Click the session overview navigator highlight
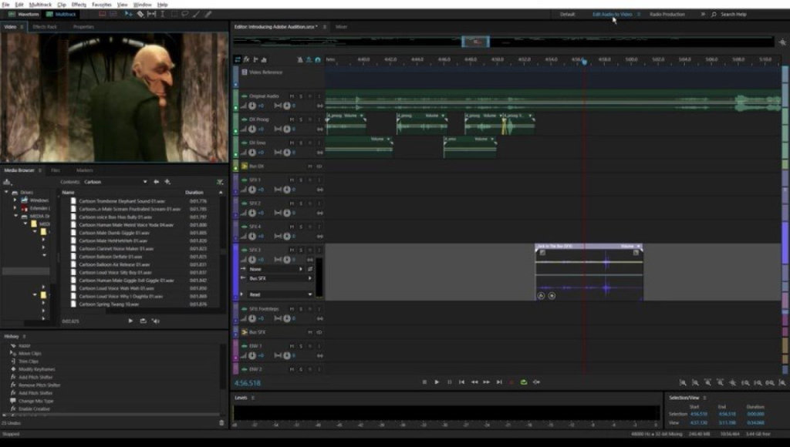The image size is (790, 447). click(475, 42)
